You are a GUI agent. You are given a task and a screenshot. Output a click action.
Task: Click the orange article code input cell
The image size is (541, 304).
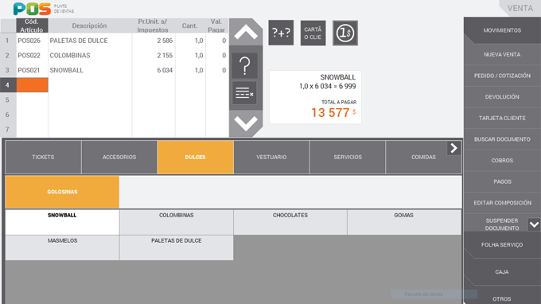point(32,85)
